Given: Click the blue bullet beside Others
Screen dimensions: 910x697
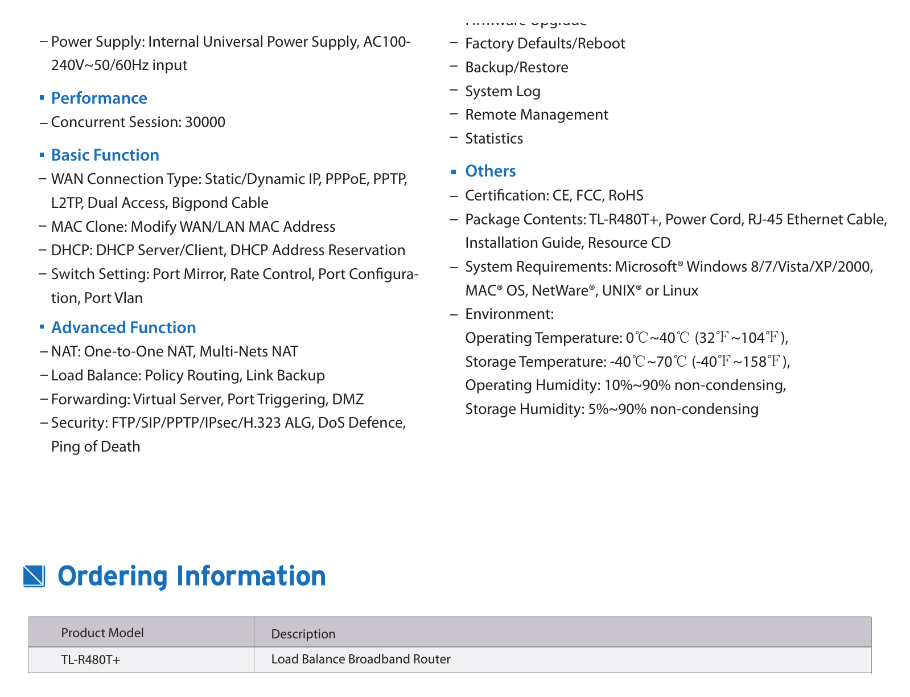Looking at the screenshot, I should point(454,171).
